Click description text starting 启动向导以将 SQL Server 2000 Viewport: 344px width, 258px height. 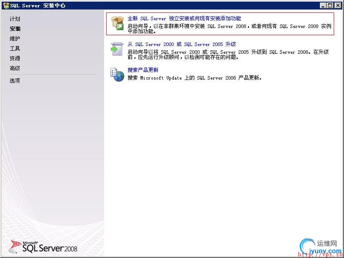pos(228,55)
